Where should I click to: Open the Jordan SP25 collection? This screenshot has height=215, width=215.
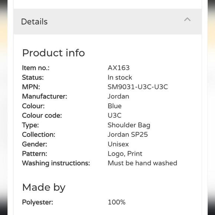(128, 135)
